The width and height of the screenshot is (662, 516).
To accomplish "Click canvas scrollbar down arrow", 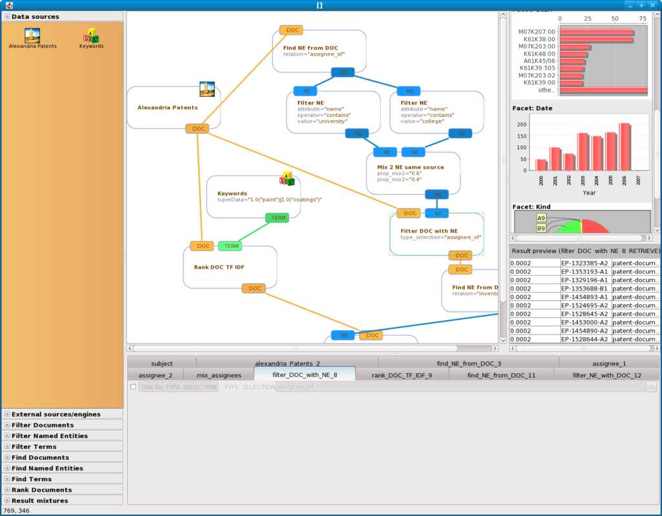I will click(x=503, y=340).
